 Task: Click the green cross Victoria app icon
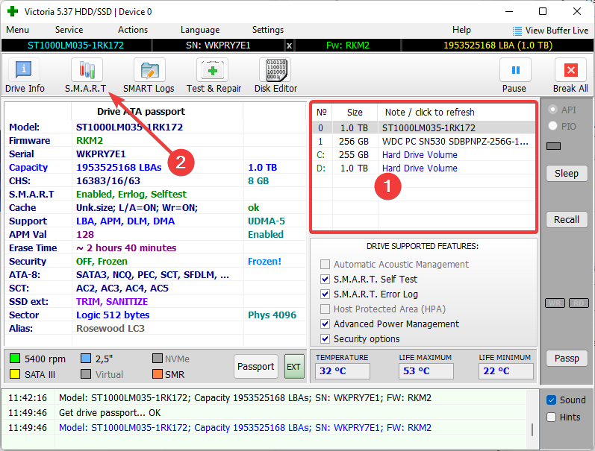coord(13,11)
